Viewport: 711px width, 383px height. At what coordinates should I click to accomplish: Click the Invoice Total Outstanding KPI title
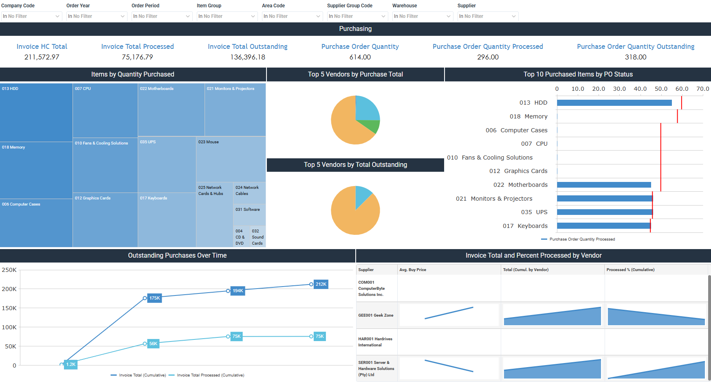(x=248, y=46)
